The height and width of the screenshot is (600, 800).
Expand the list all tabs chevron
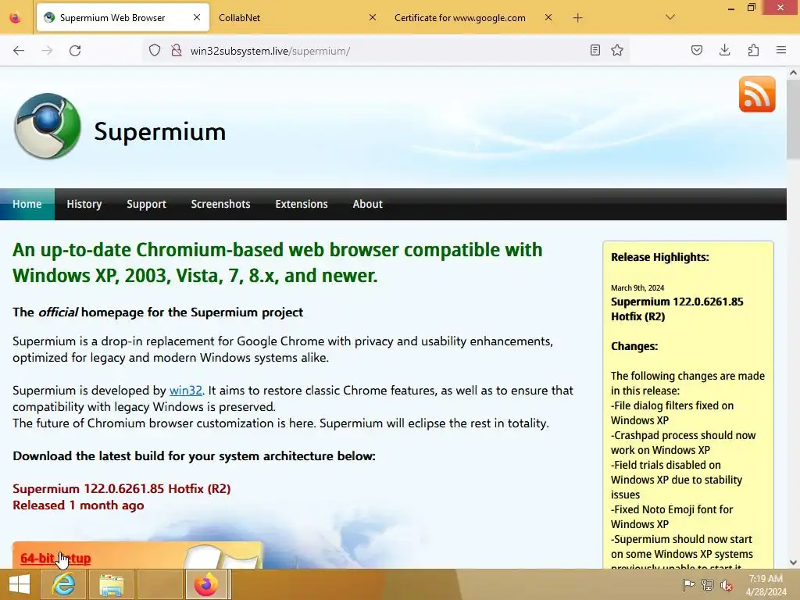coord(670,17)
